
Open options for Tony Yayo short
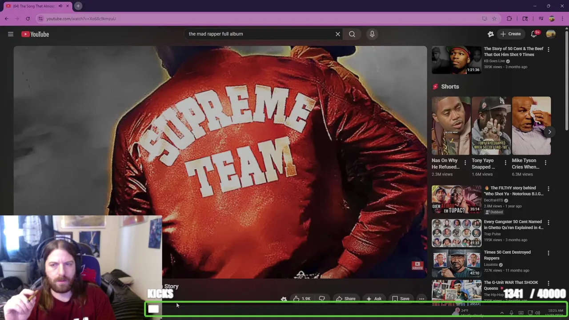coord(505,163)
